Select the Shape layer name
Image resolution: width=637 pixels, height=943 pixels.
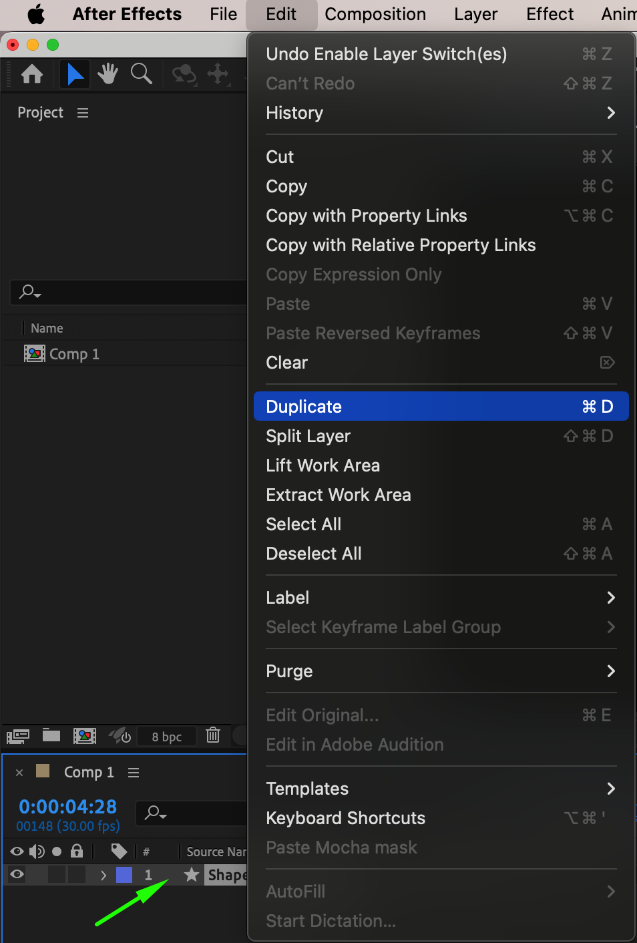pos(226,875)
